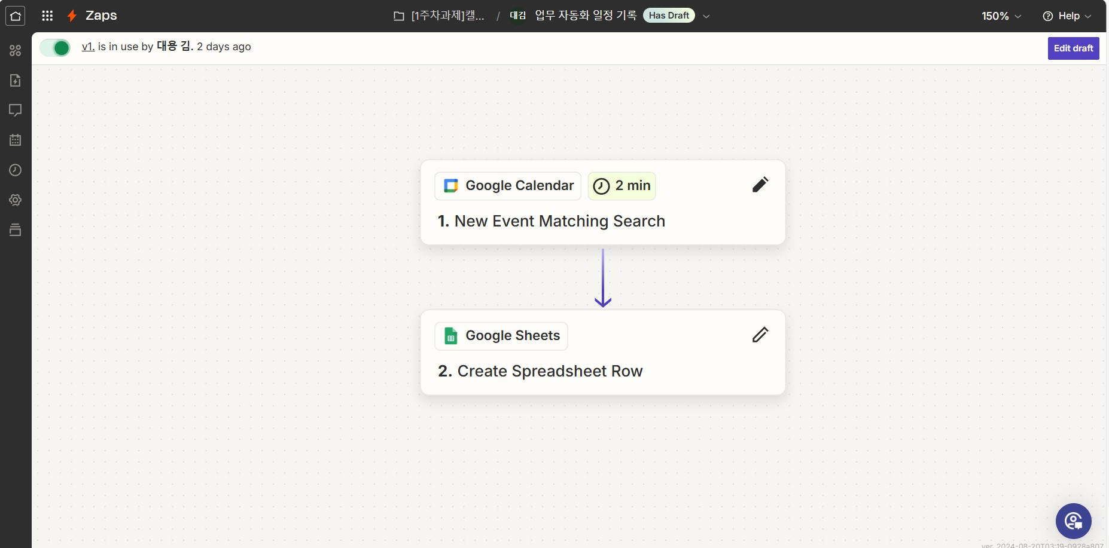Open the comments icon in sidebar
The height and width of the screenshot is (548, 1109).
click(16, 111)
